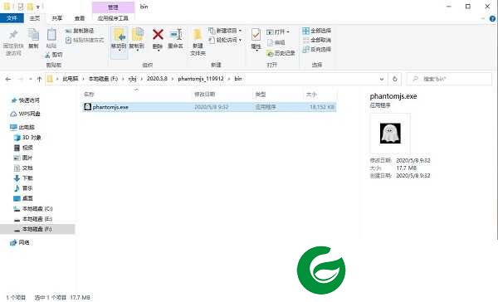This screenshot has width=498, height=302.
Task: Select This PC in navigation pane
Action: (x=22, y=127)
